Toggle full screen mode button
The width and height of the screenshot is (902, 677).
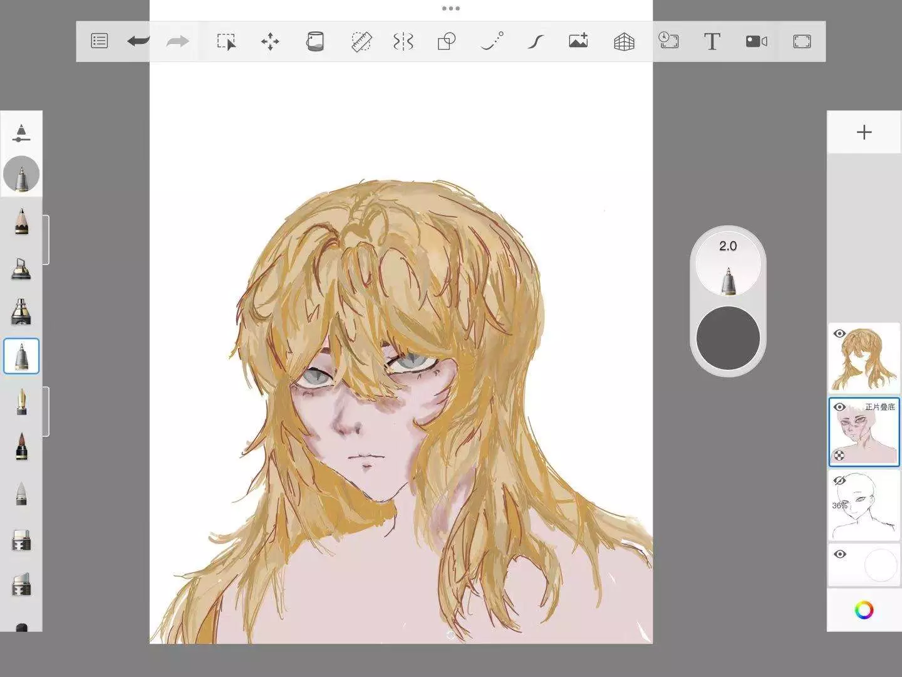802,41
